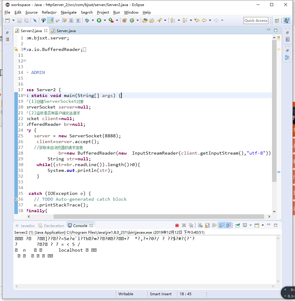Image resolution: width=295 pixels, height=301 pixels.
Task: Open dropdown next to Debug icon
Action: click(93, 20)
